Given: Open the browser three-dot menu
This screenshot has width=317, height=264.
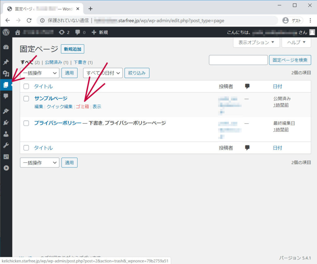Looking at the screenshot, I should [x=310, y=20].
